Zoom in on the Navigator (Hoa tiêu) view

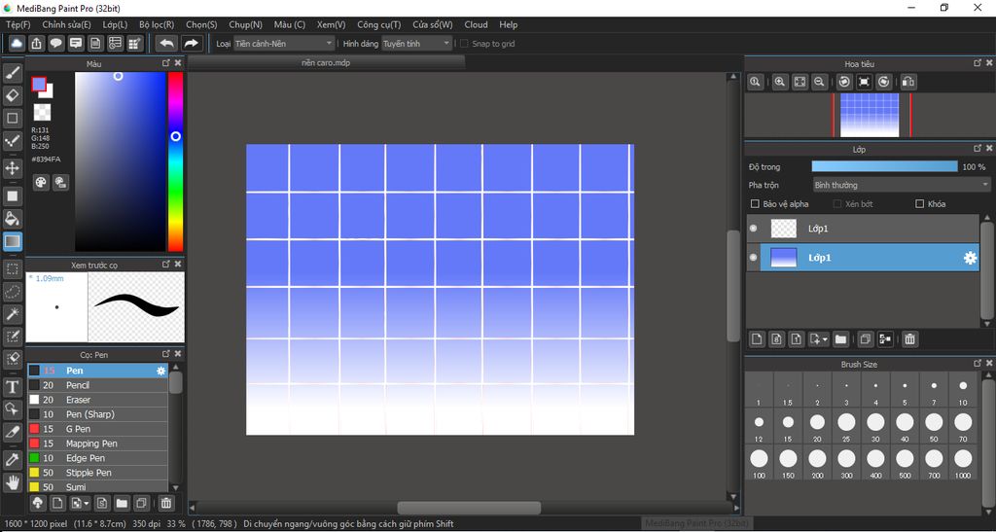coord(780,82)
